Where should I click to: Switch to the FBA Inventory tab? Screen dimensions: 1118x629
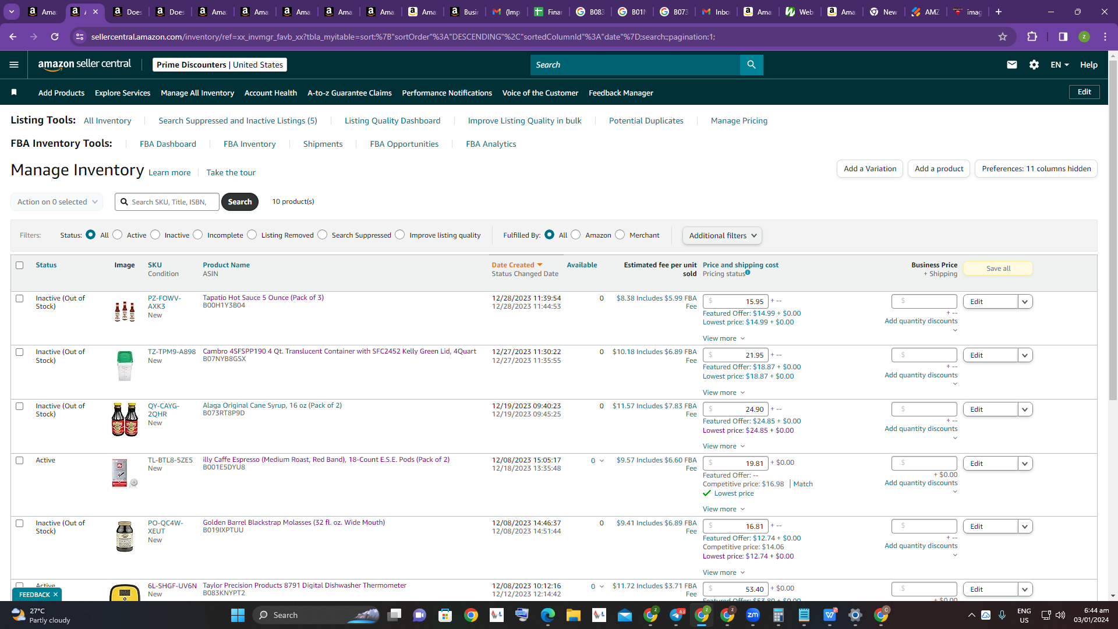(x=250, y=144)
